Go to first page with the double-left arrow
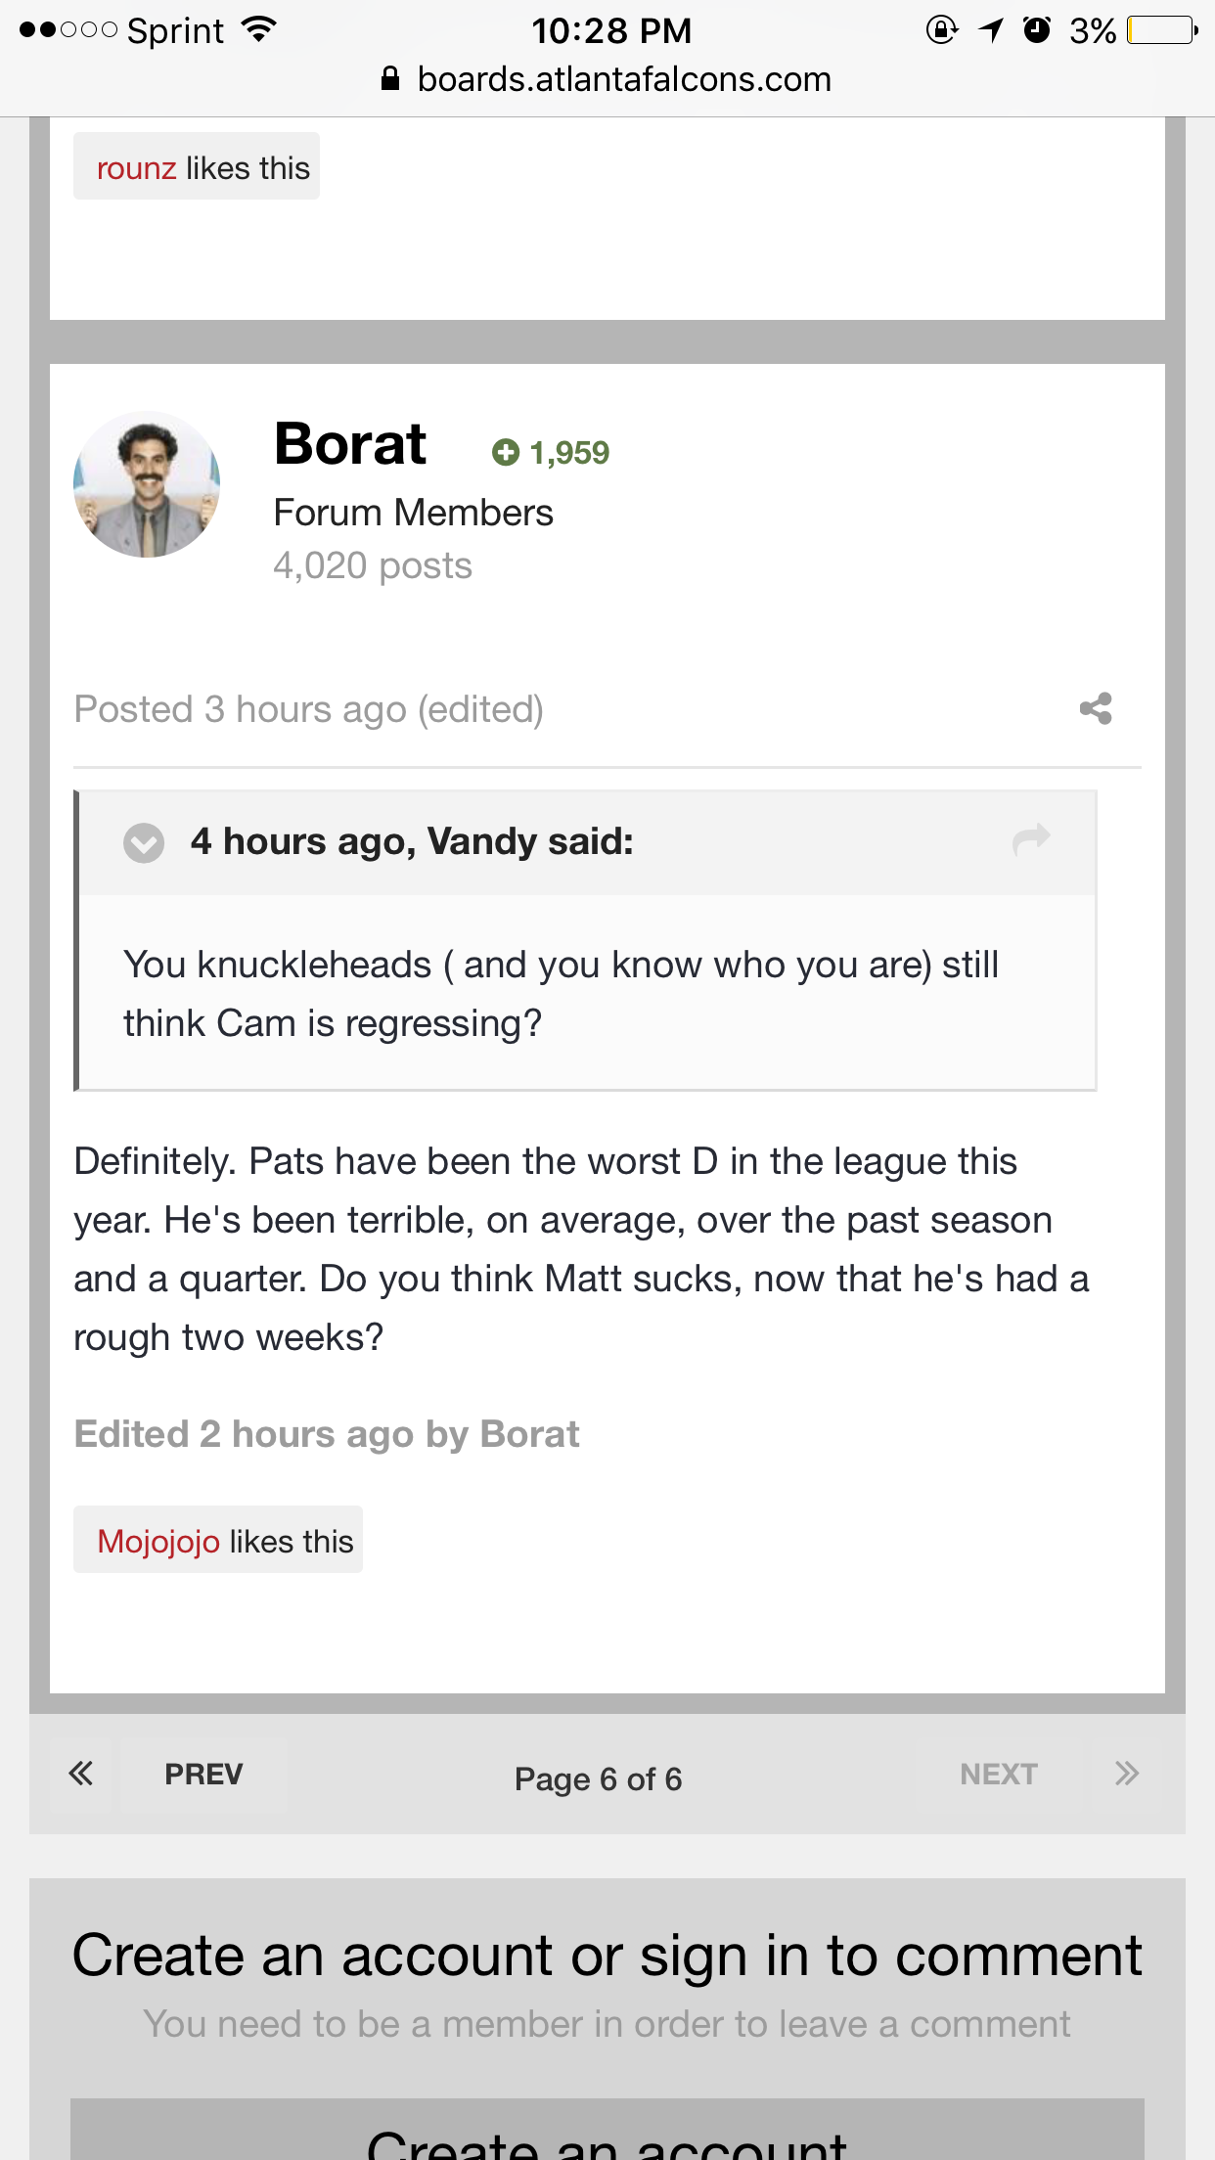This screenshot has height=2160, width=1215. (x=80, y=1774)
